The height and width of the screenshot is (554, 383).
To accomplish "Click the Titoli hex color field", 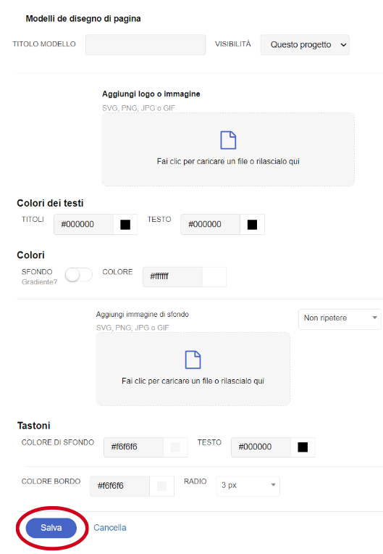I will coord(83,224).
